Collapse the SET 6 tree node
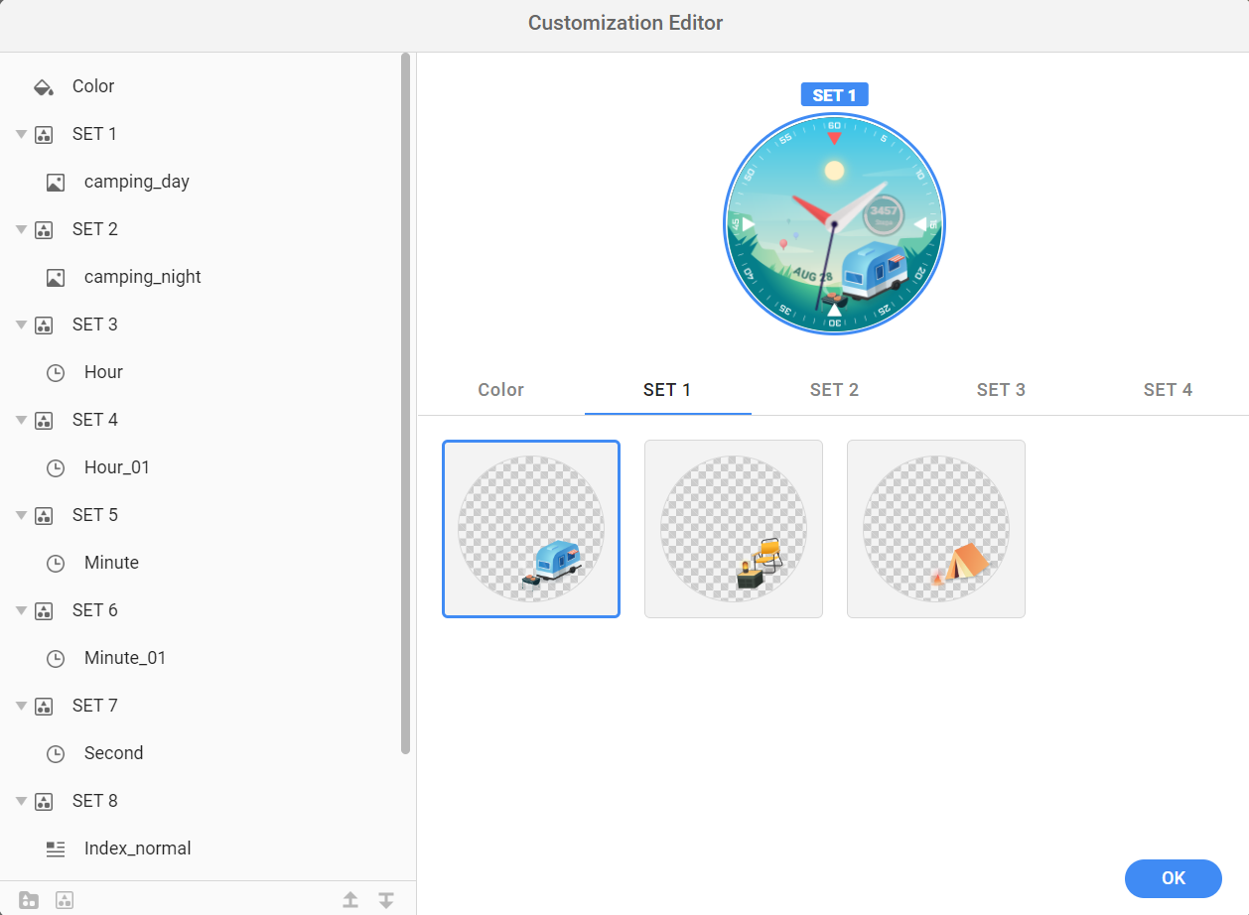This screenshot has height=915, width=1249. (21, 610)
